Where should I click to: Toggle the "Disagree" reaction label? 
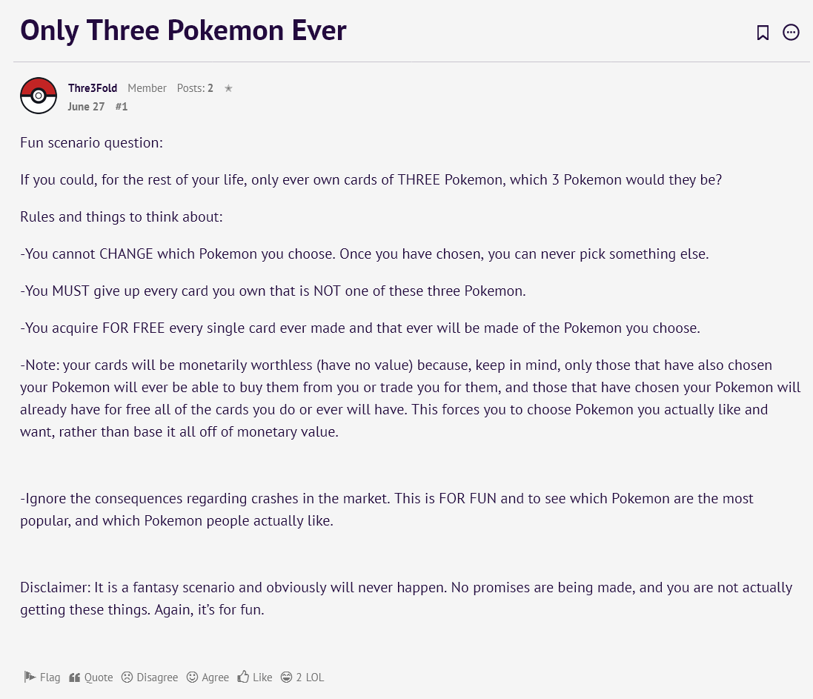click(x=157, y=677)
